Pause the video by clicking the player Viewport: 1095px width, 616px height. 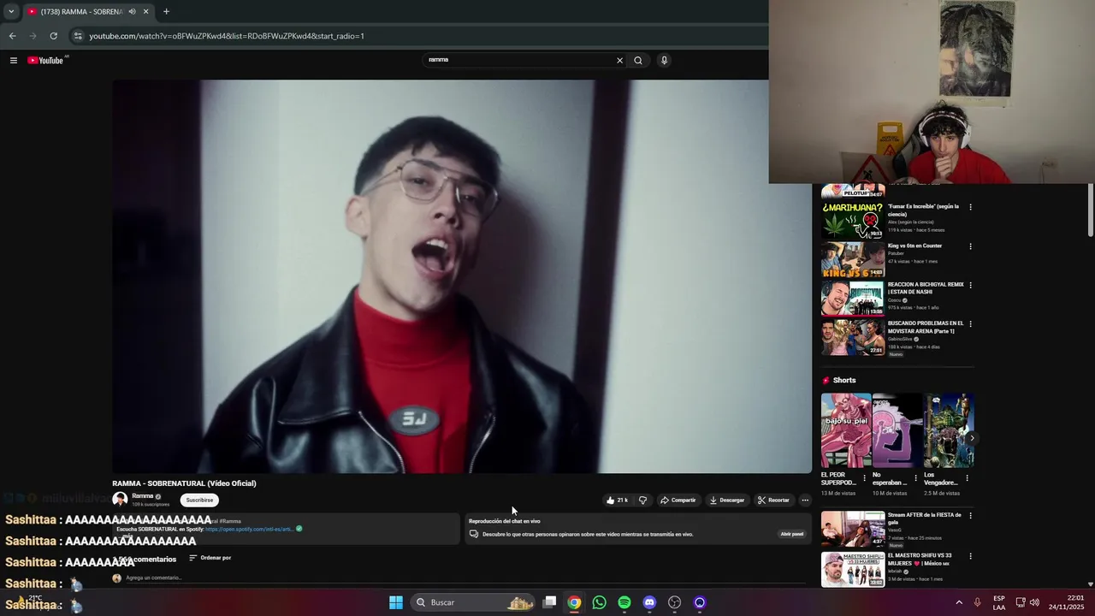[x=462, y=276]
